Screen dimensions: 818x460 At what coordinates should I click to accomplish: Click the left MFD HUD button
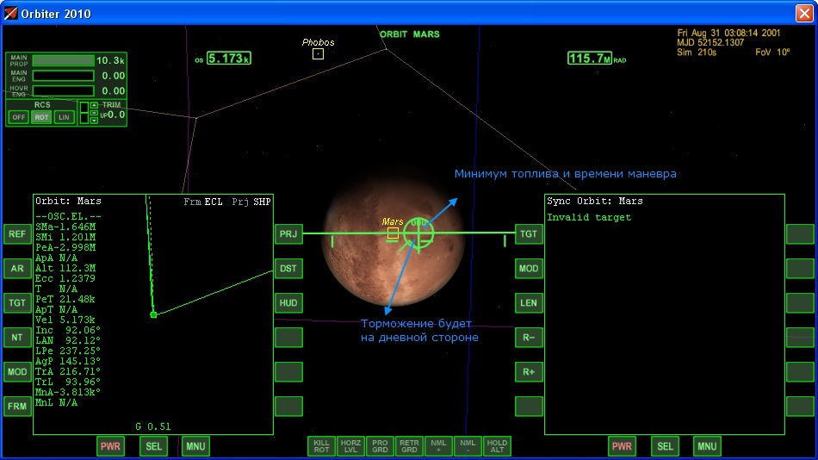(288, 303)
